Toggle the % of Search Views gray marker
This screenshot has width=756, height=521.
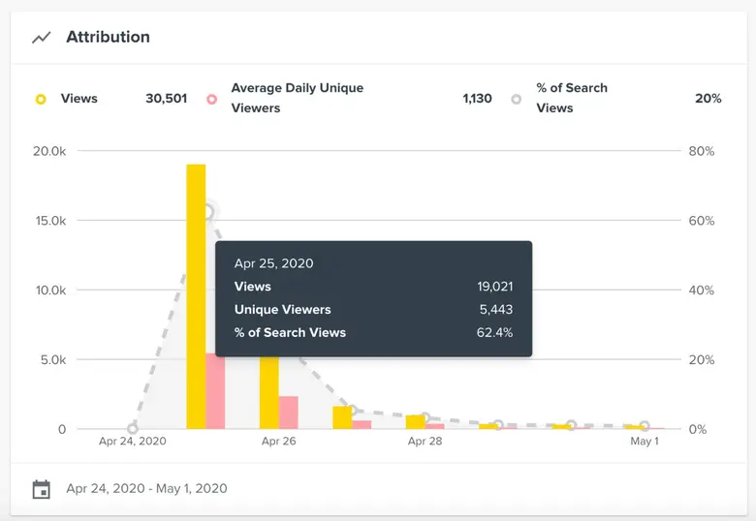click(x=517, y=99)
